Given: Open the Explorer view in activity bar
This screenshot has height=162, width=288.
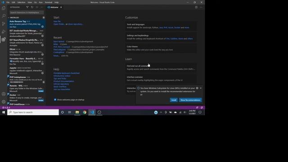Looking at the screenshot, I should click(4, 8).
